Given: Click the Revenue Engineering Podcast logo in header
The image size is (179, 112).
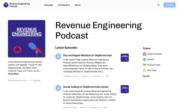Looking at the screenshot, I should click(x=6, y=5).
